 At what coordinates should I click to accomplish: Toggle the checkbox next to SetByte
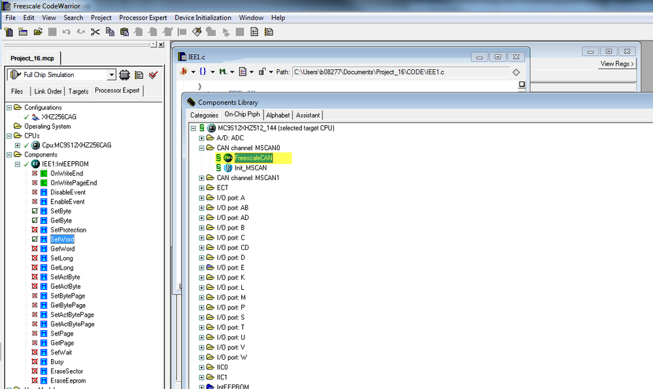[35, 211]
